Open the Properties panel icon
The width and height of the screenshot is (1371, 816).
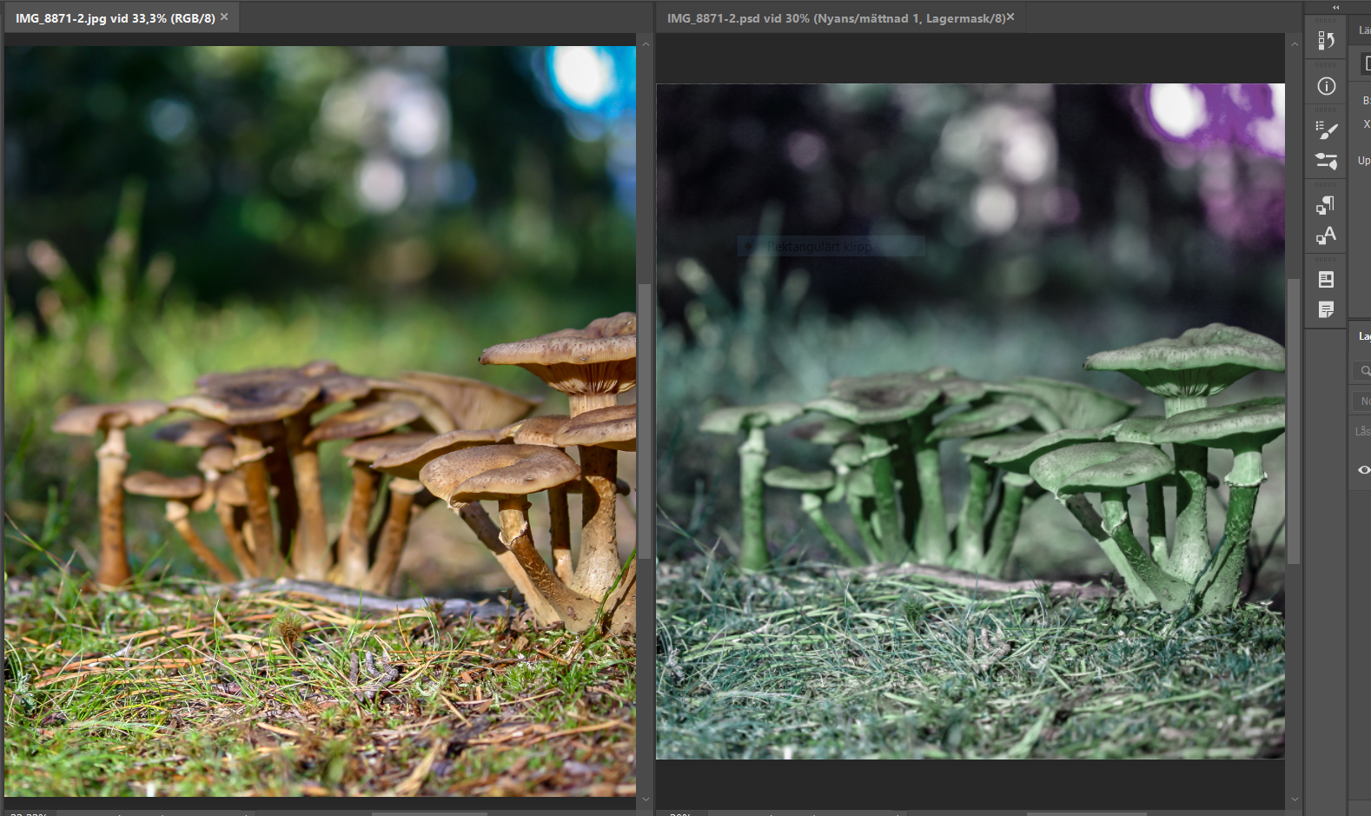[x=1326, y=280]
